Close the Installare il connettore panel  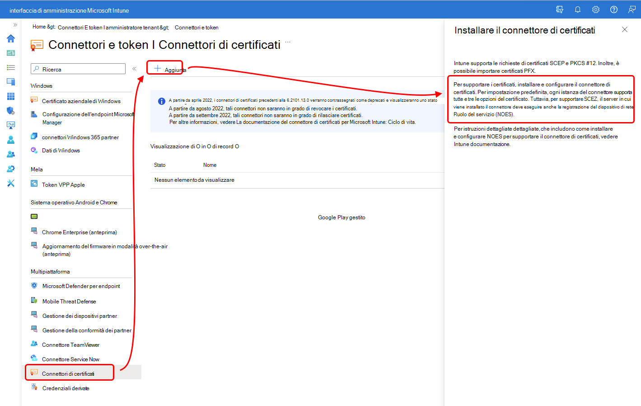[x=625, y=29]
